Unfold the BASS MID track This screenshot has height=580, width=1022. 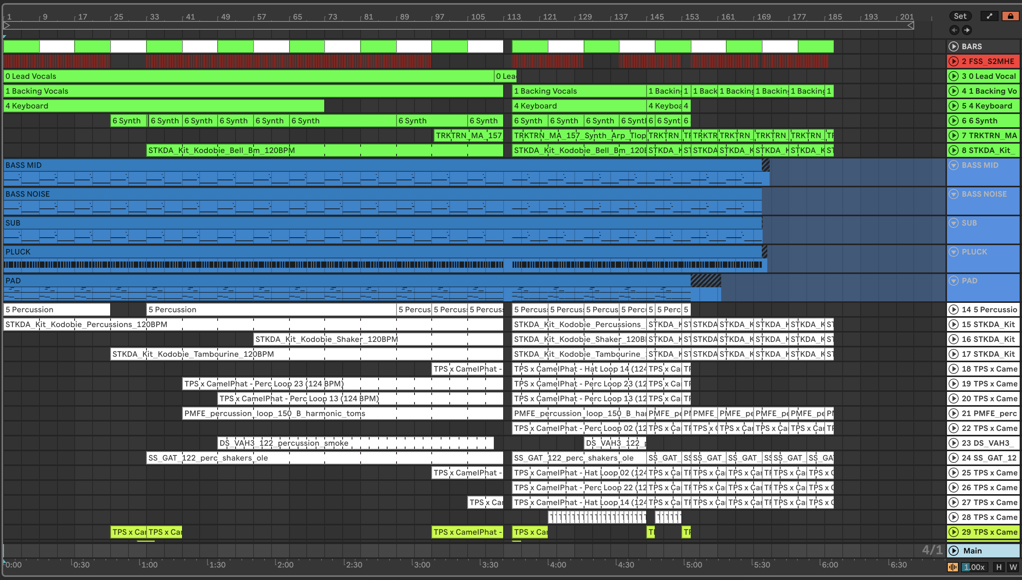click(x=954, y=165)
